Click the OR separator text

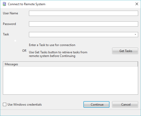pos(24,51)
